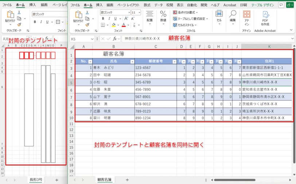Open the Name Box dropdown showing K5

point(92,39)
